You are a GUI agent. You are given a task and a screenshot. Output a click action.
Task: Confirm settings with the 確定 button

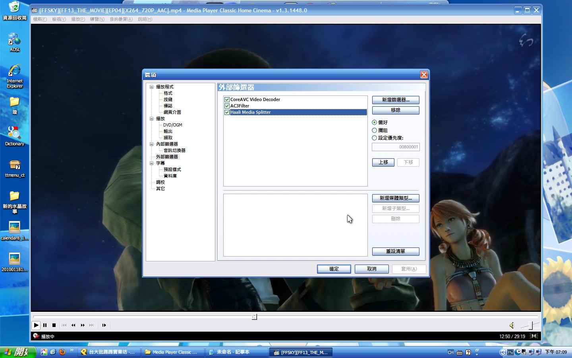(334, 269)
